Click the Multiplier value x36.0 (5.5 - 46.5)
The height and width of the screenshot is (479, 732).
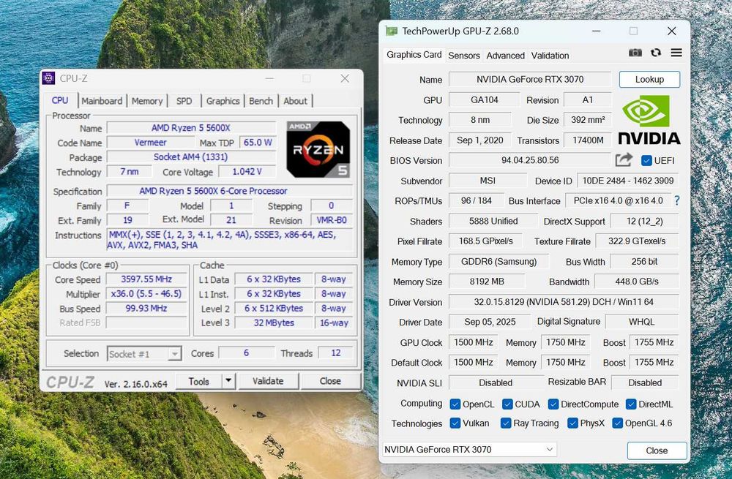146,294
